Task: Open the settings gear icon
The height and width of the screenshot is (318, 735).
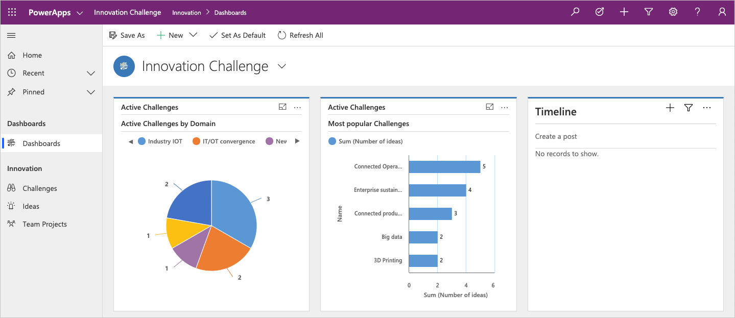Action: [673, 12]
